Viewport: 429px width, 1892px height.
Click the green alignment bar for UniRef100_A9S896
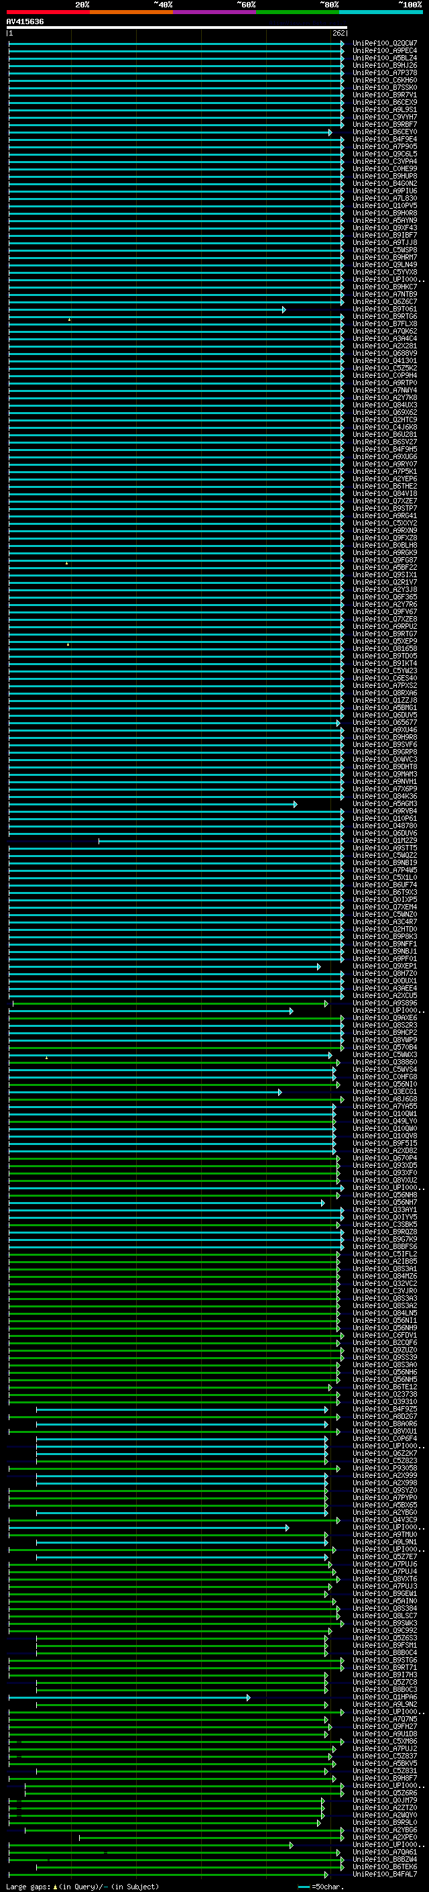tap(170, 1003)
